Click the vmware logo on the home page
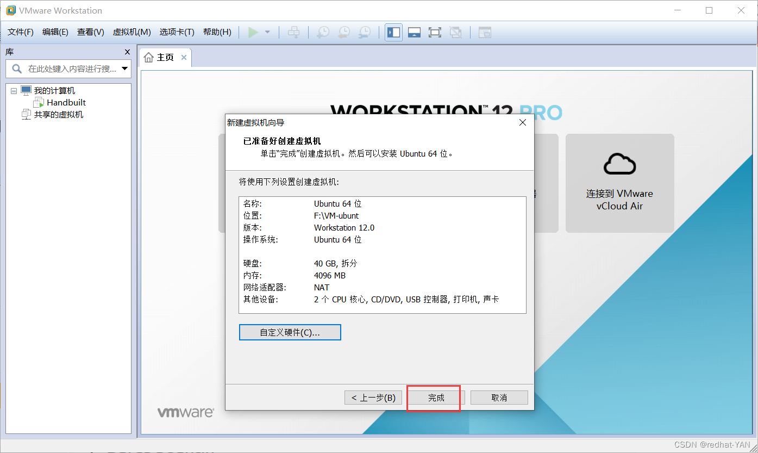The width and height of the screenshot is (758, 453). pyautogui.click(x=185, y=412)
